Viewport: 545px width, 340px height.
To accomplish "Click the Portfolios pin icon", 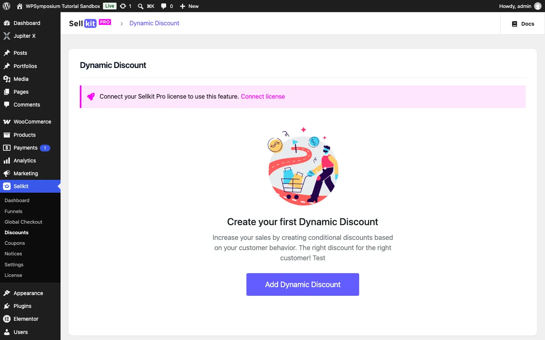I will tap(7, 66).
